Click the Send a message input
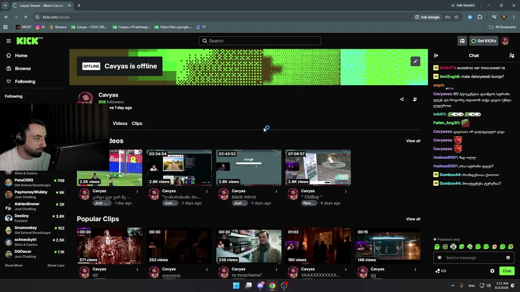This screenshot has height=292, width=520. (474, 258)
